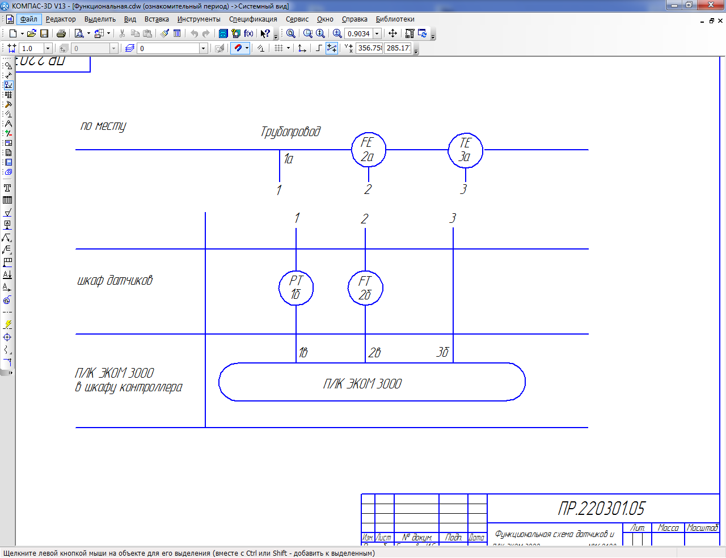726x558 pixels.
Task: Select the surface roughness symbol tool
Action: (x=7, y=213)
